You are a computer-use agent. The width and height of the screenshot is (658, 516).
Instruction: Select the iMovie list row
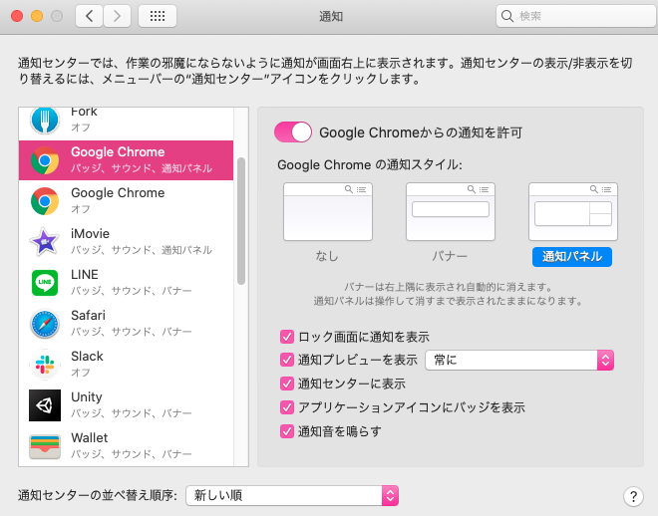pyautogui.click(x=126, y=242)
